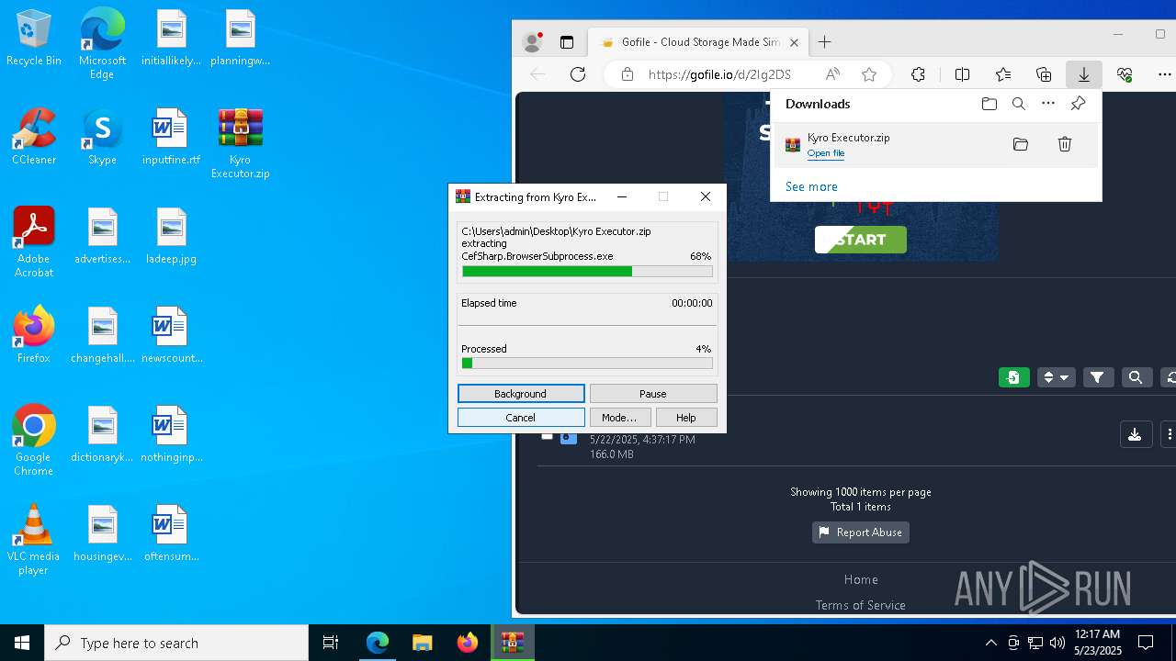Viewport: 1176px width, 661px height.
Task: Open Edge Extensions puzzle icon
Action: coord(918,74)
